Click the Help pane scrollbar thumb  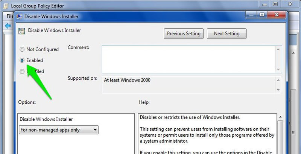[280, 137]
